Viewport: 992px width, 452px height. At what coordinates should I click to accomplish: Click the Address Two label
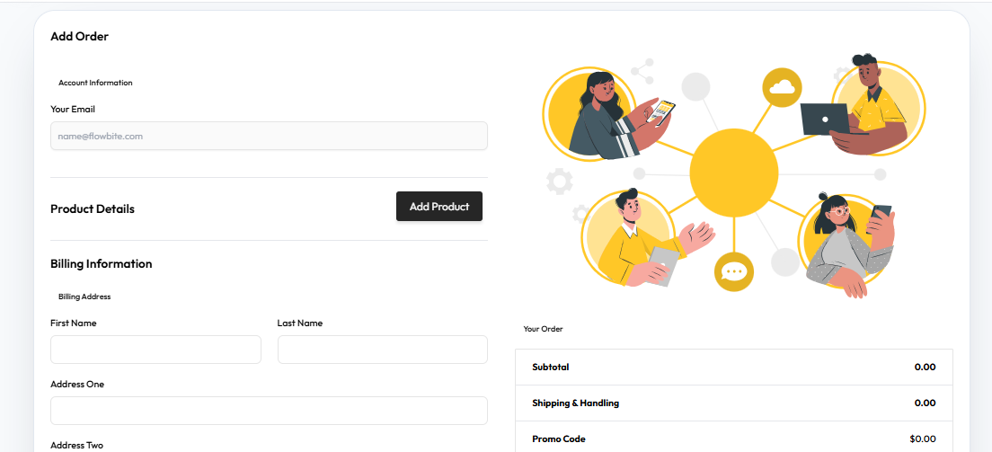point(76,445)
